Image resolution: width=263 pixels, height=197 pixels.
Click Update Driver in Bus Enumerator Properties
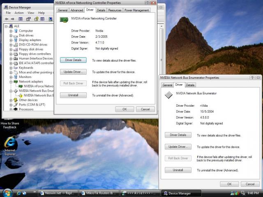tap(178, 147)
